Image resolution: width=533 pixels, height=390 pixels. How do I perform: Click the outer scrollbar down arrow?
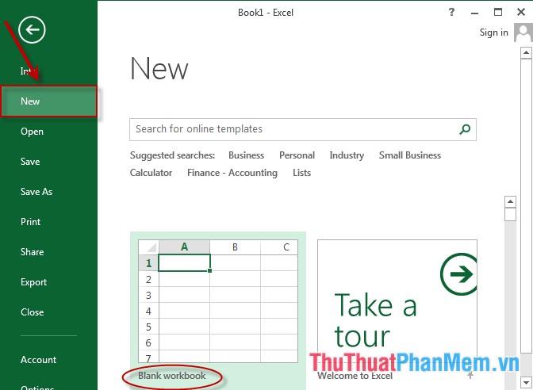[526, 381]
